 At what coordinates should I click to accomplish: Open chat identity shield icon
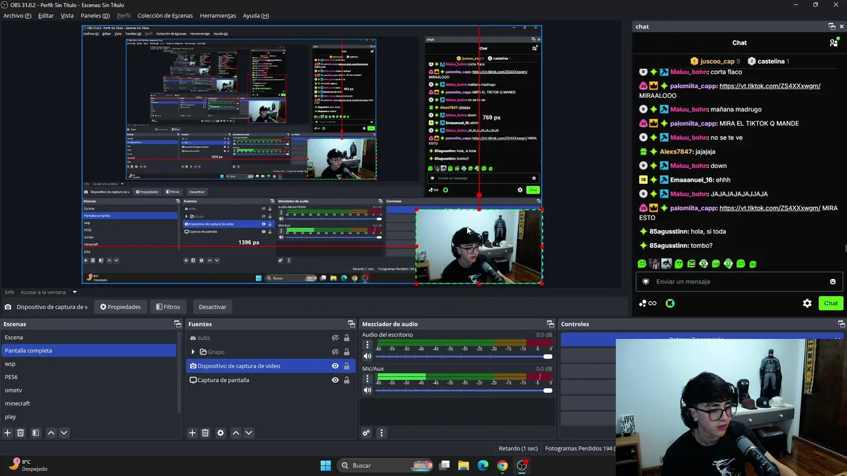coord(646,282)
